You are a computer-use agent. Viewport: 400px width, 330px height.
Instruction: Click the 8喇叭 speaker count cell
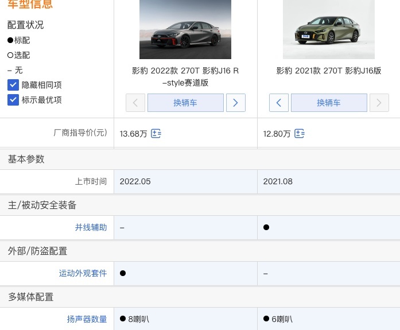click(x=185, y=319)
